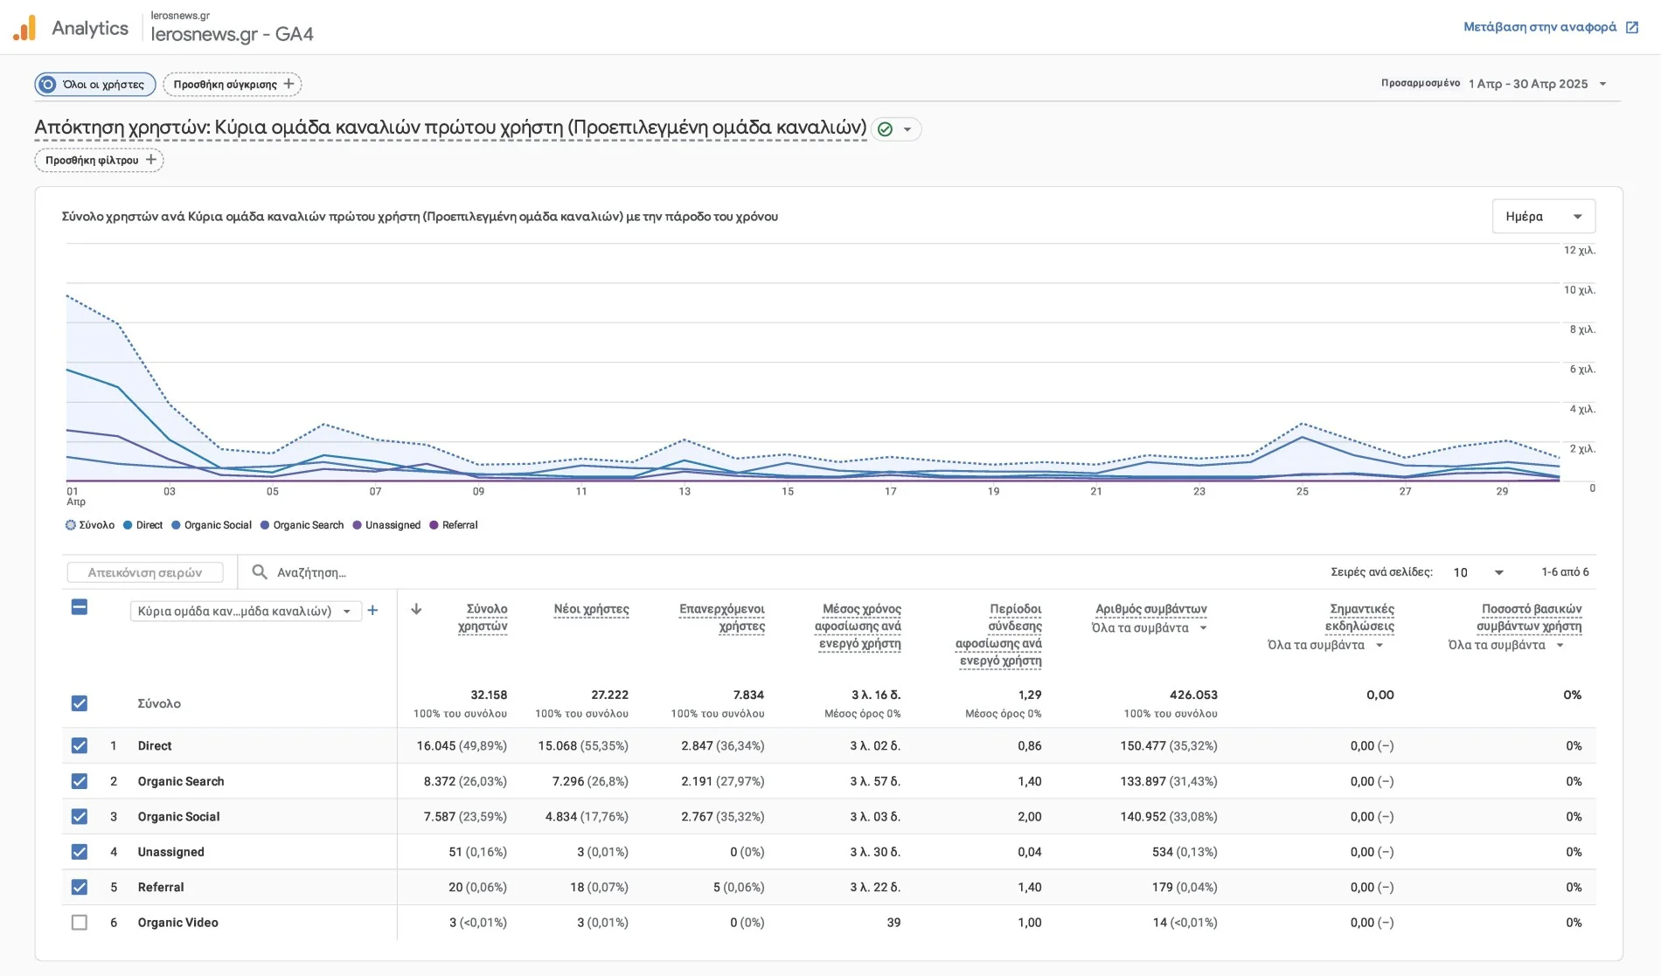Sort by Νέοι χρήστες column header
The height and width of the screenshot is (976, 1661).
coord(591,609)
